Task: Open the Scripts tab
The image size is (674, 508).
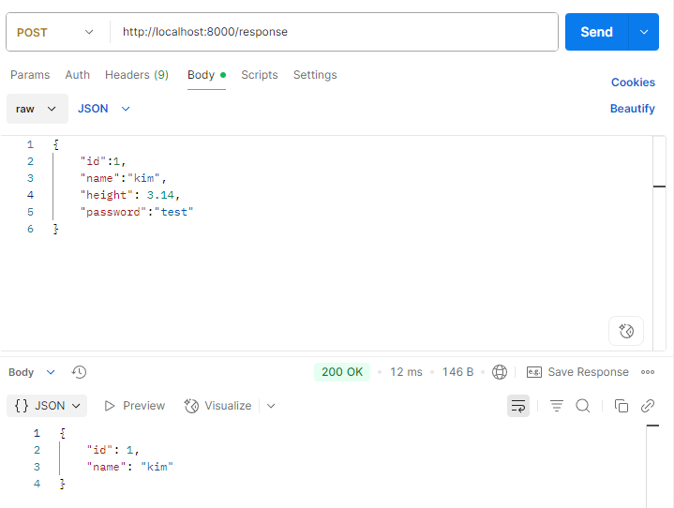Action: point(260,75)
